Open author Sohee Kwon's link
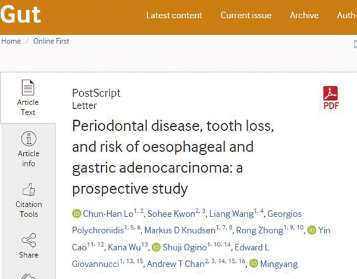The height and width of the screenshot is (279, 357). pos(171,214)
